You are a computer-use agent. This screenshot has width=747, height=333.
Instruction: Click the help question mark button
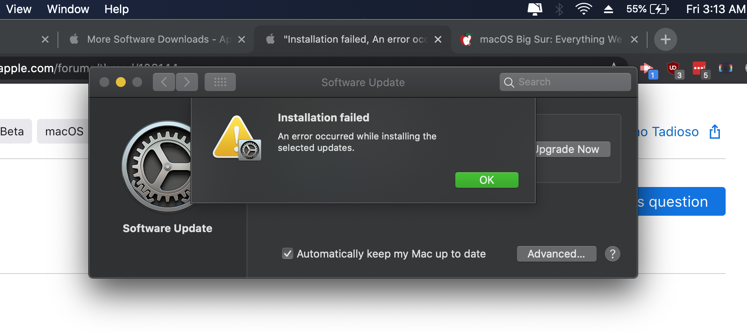coord(612,254)
